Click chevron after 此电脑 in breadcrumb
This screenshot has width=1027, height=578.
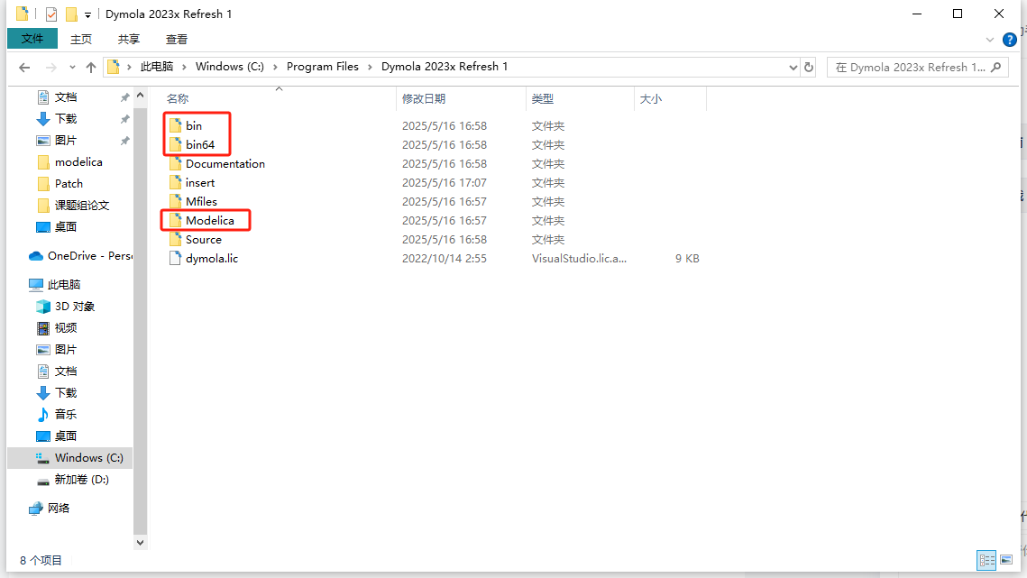(x=184, y=67)
